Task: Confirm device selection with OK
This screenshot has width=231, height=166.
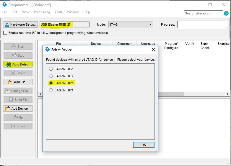Action: pyautogui.click(x=144, y=145)
